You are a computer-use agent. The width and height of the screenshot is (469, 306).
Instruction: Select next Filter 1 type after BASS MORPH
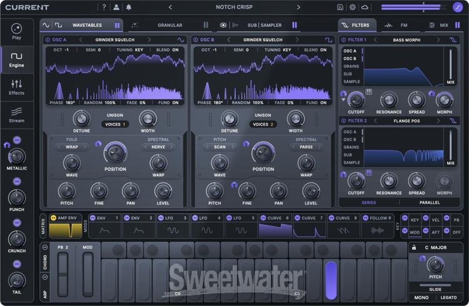tap(438, 40)
